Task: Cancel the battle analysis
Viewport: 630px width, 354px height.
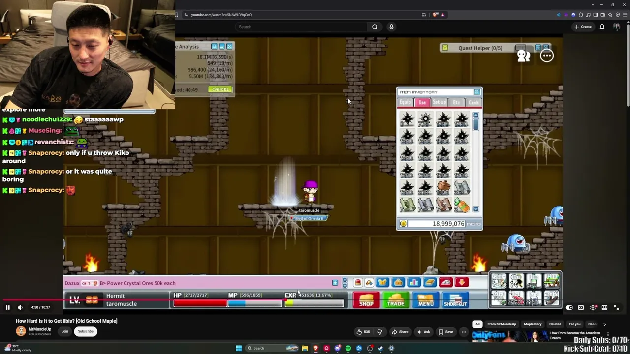Action: point(220,89)
